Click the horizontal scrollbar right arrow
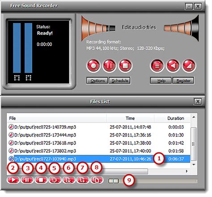 tap(187, 171)
